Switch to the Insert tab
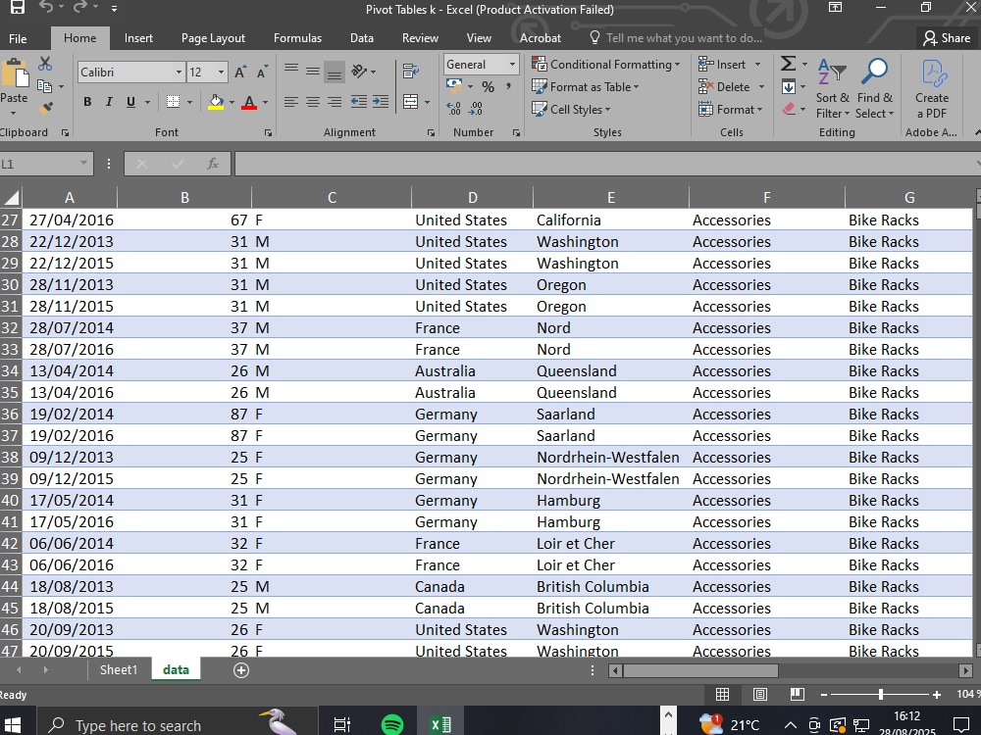 (138, 38)
